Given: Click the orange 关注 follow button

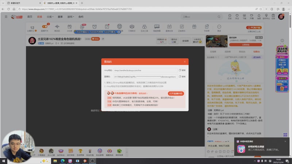Looking at the screenshot, I should pyautogui.click(x=96, y=39).
